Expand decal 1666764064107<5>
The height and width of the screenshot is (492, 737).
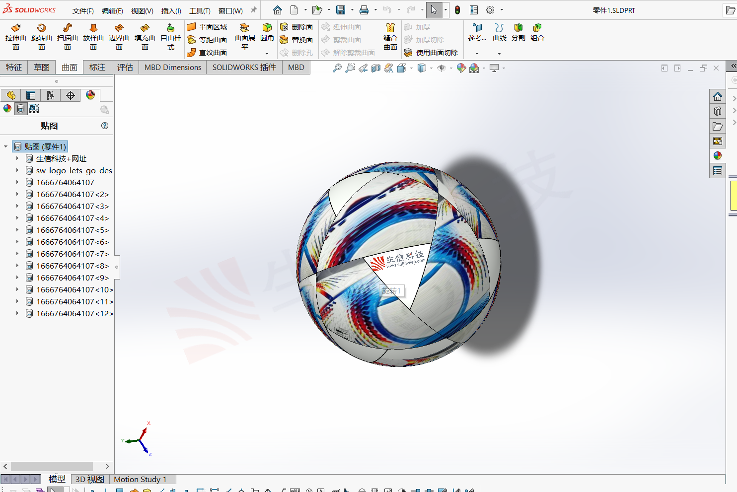pos(17,230)
